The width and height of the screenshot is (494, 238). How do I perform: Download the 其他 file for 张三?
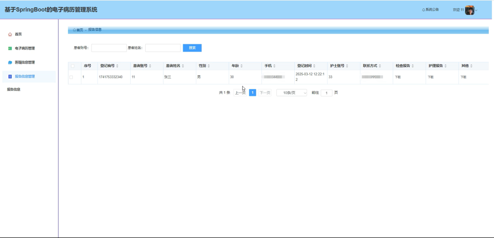click(463, 77)
